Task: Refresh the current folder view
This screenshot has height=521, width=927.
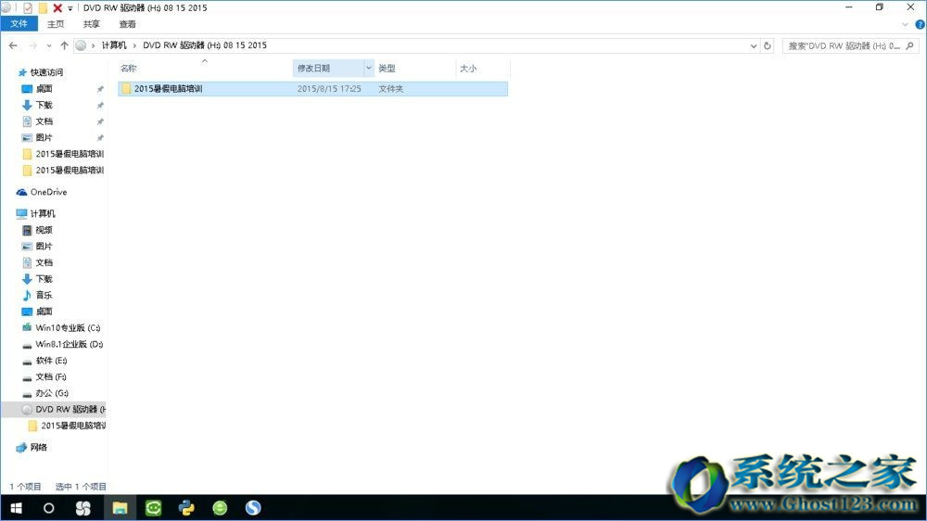Action: click(x=768, y=45)
